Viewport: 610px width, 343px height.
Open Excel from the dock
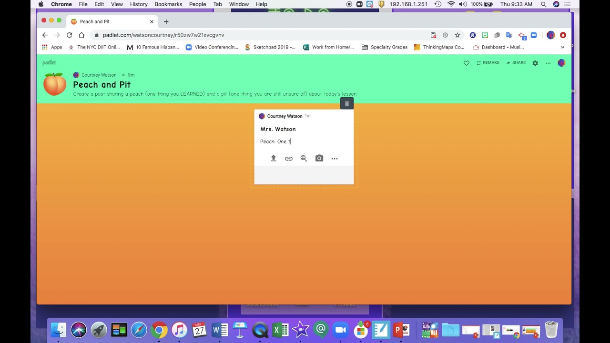[x=280, y=330]
